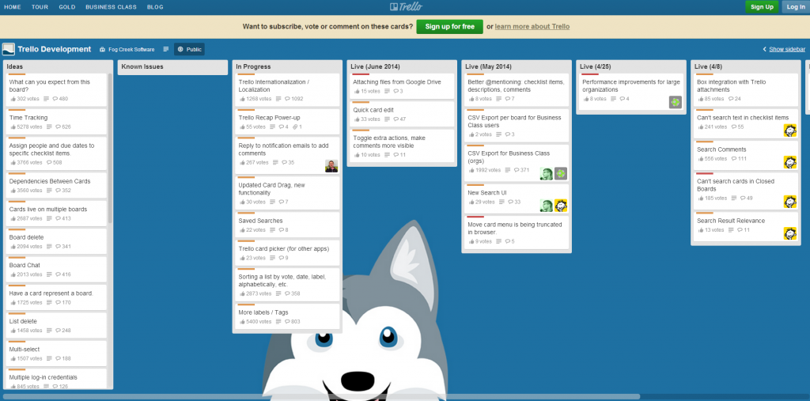Click the Trello Development board thumbnail icon
810x401 pixels.
pyautogui.click(x=9, y=49)
